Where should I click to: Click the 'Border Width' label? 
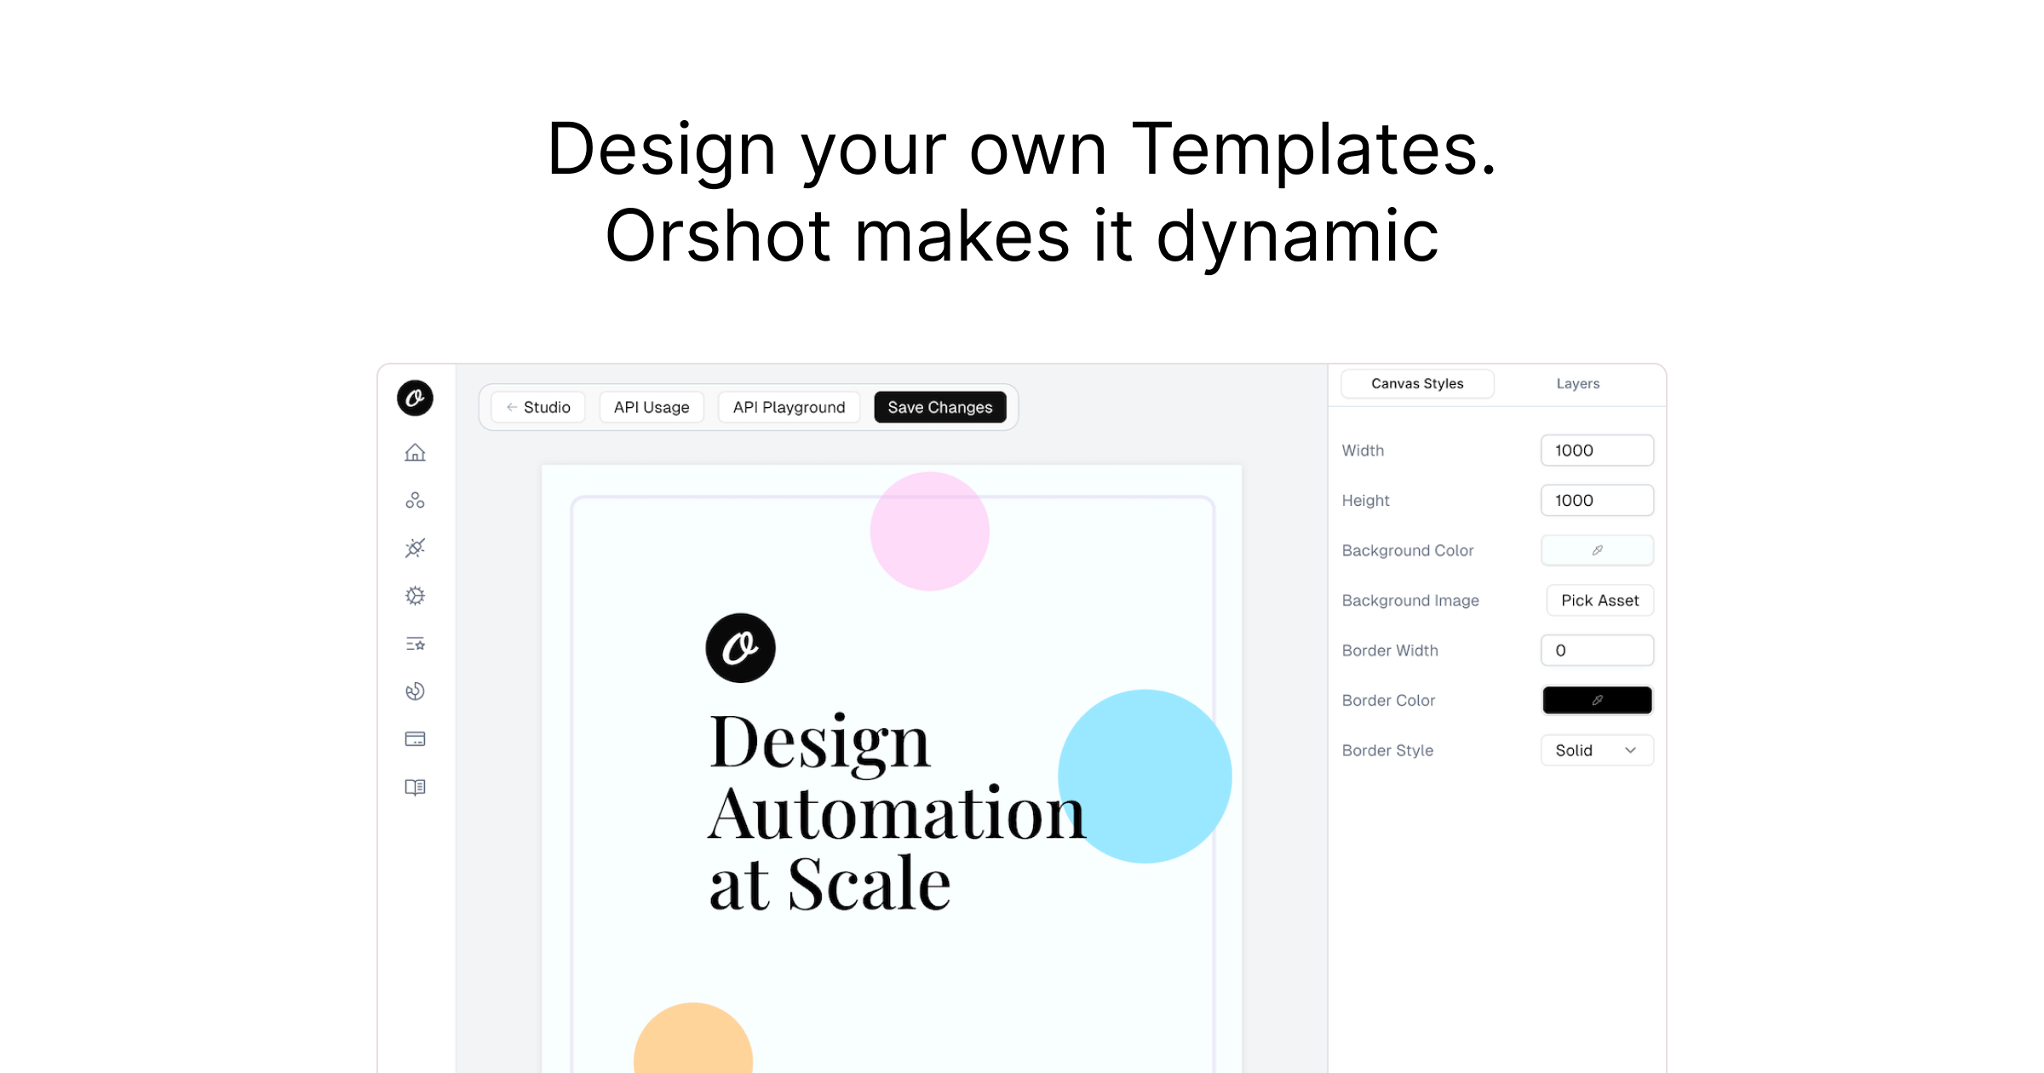(1390, 651)
